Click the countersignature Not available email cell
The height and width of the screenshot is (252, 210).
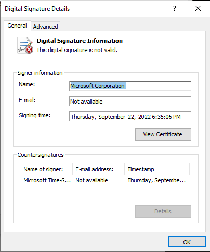tap(91, 180)
